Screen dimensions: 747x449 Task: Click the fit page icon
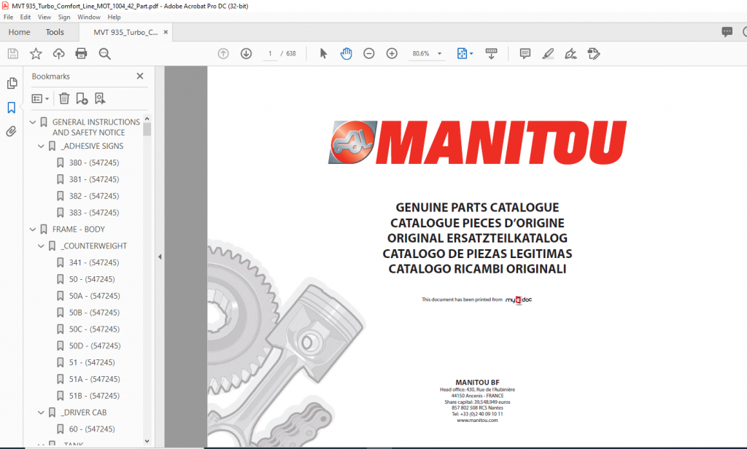click(x=462, y=53)
